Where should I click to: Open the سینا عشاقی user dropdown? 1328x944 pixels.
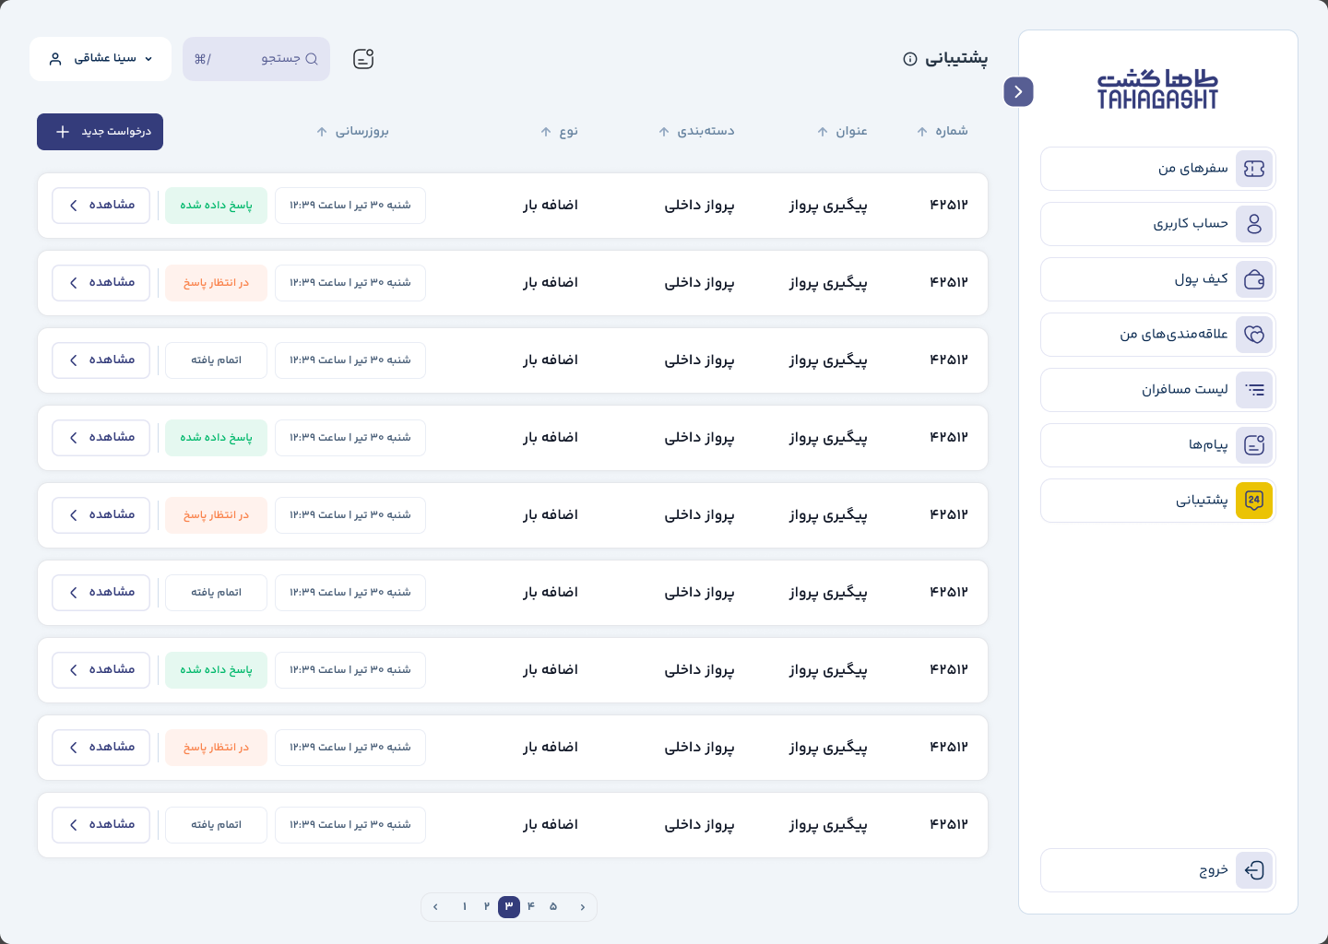click(x=101, y=59)
